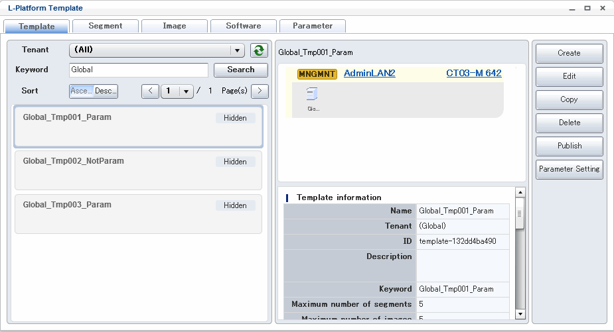Select Descending sort order
The width and height of the screenshot is (614, 332).
pos(106,91)
